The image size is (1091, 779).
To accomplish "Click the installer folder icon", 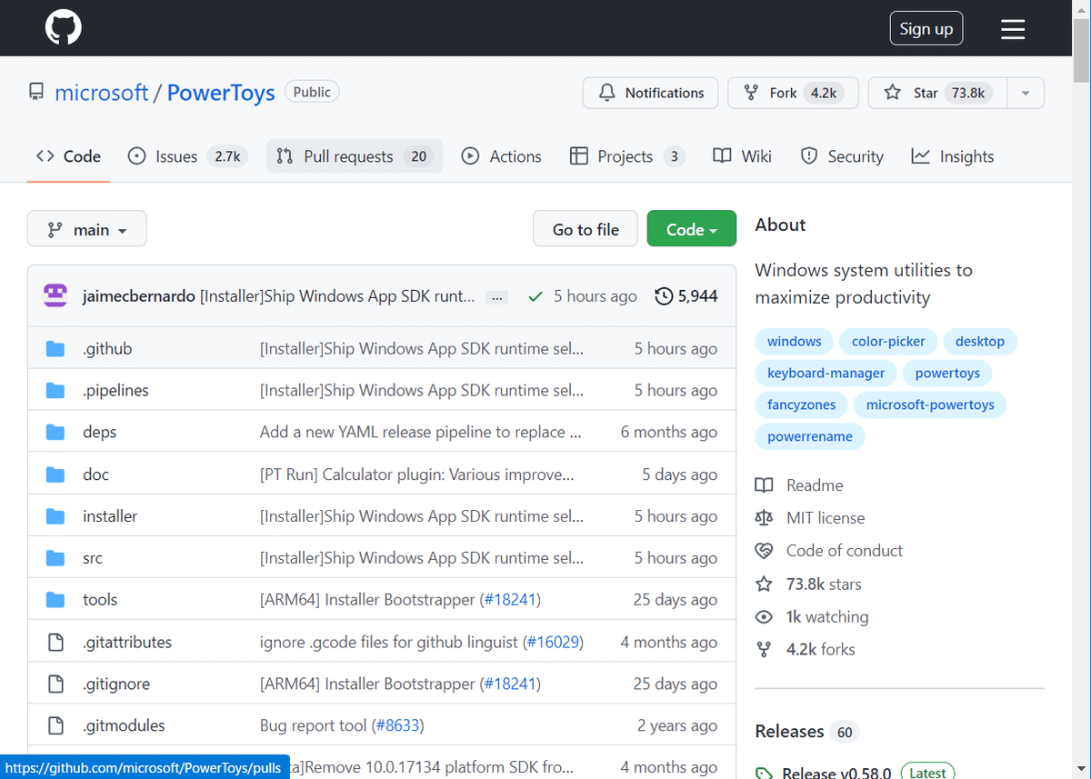I will click(x=55, y=515).
